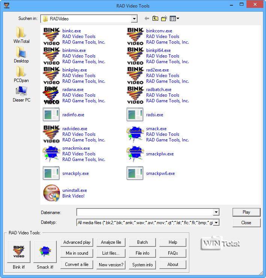Click the Smack it! button

45,252
